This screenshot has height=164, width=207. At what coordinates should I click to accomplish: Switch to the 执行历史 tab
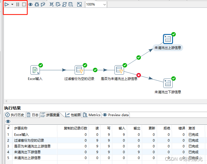[x=15, y=115]
